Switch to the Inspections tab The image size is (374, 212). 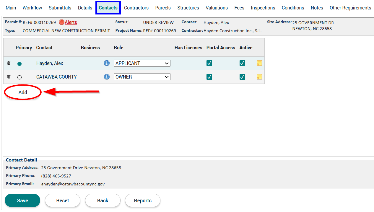pyautogui.click(x=263, y=8)
